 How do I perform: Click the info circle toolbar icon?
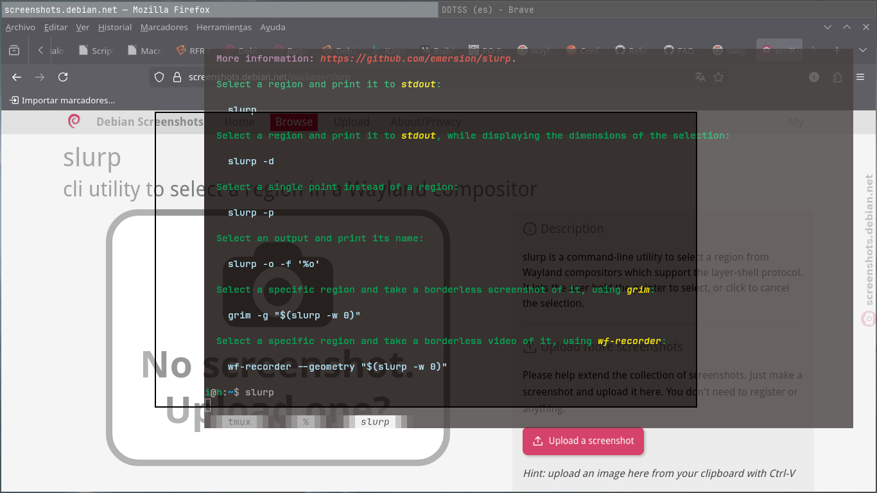tap(814, 77)
